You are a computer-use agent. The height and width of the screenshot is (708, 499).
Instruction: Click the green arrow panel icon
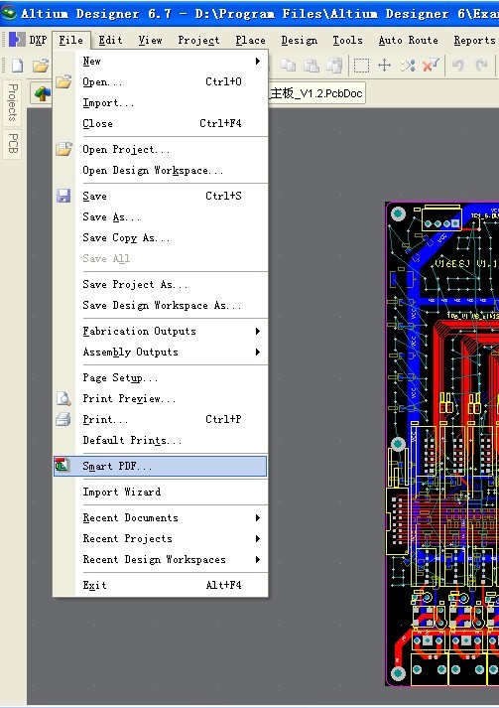[43, 93]
